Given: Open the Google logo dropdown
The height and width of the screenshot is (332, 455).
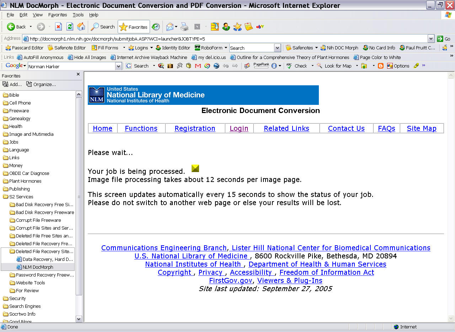Looking at the screenshot, I should tap(16, 66).
